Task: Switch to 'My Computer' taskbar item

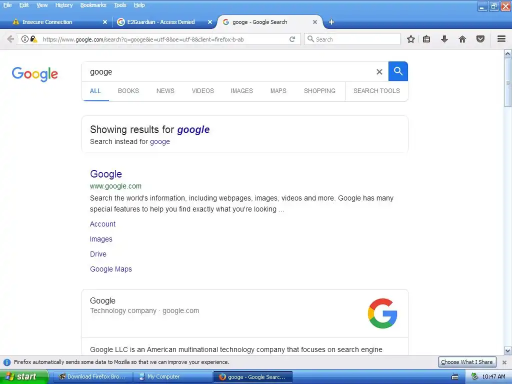Action: (x=172, y=376)
